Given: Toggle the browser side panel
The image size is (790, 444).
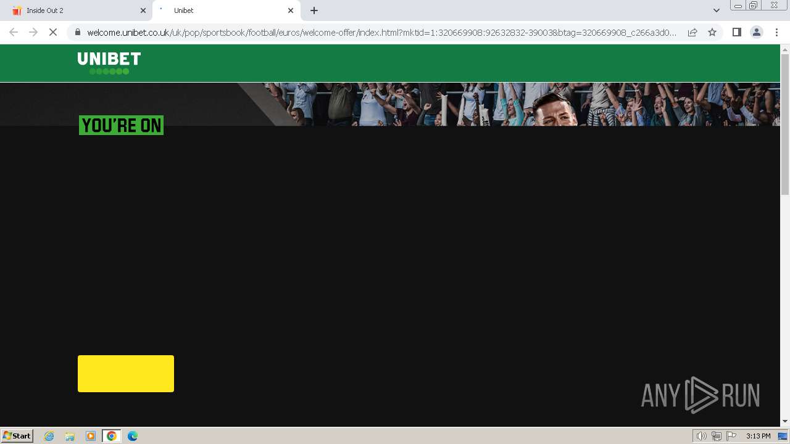Looking at the screenshot, I should (x=736, y=32).
